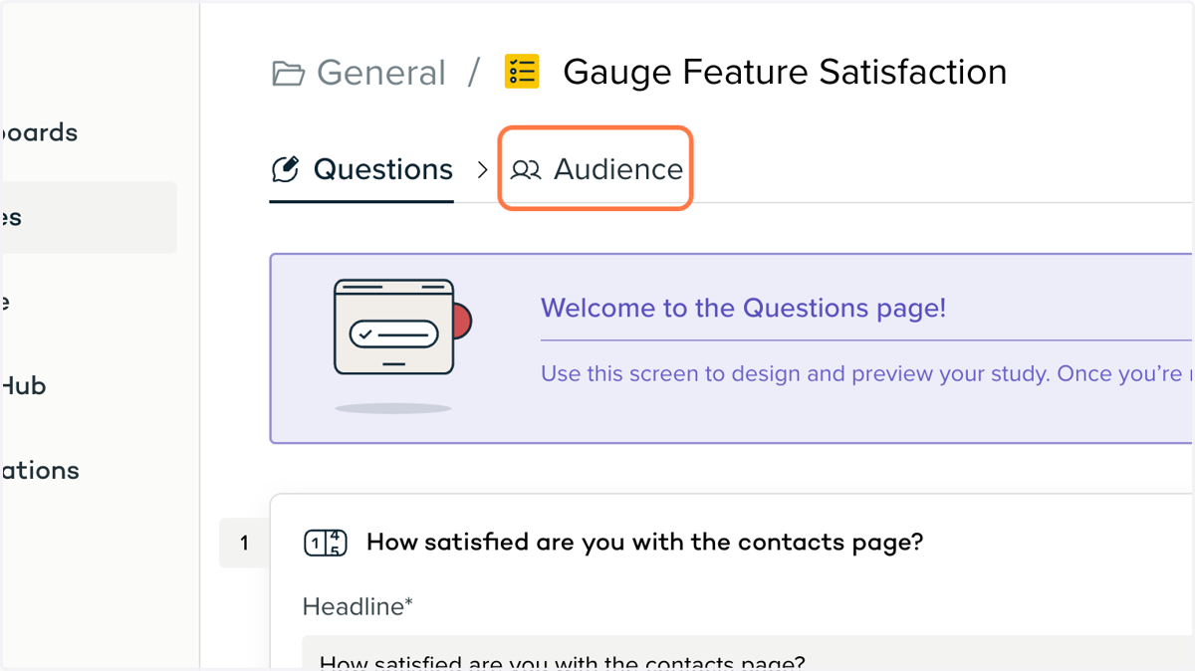
Task: Click the rating scale question type icon
Action: coord(325,543)
